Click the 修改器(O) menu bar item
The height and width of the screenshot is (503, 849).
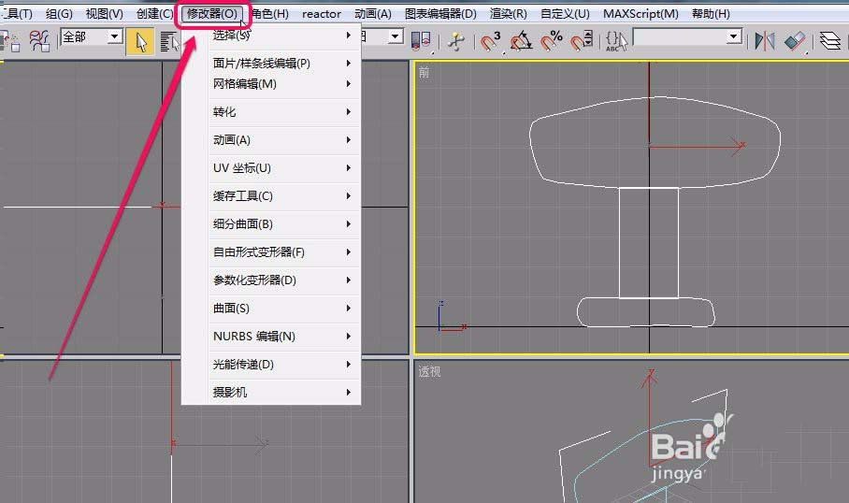tap(212, 14)
